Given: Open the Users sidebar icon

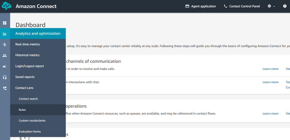Looking at the screenshot, I should pos(5,56).
